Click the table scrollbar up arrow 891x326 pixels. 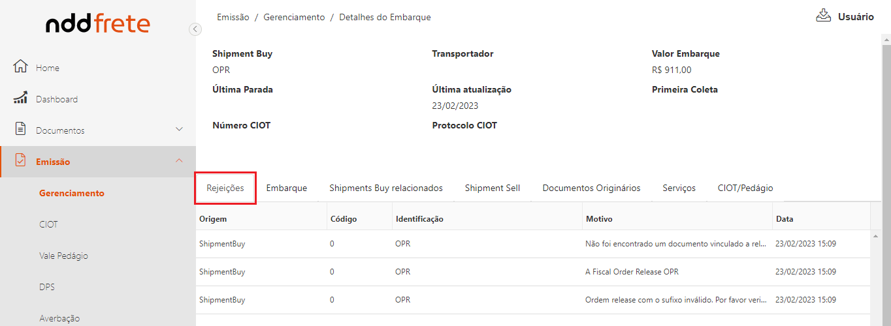(875, 235)
